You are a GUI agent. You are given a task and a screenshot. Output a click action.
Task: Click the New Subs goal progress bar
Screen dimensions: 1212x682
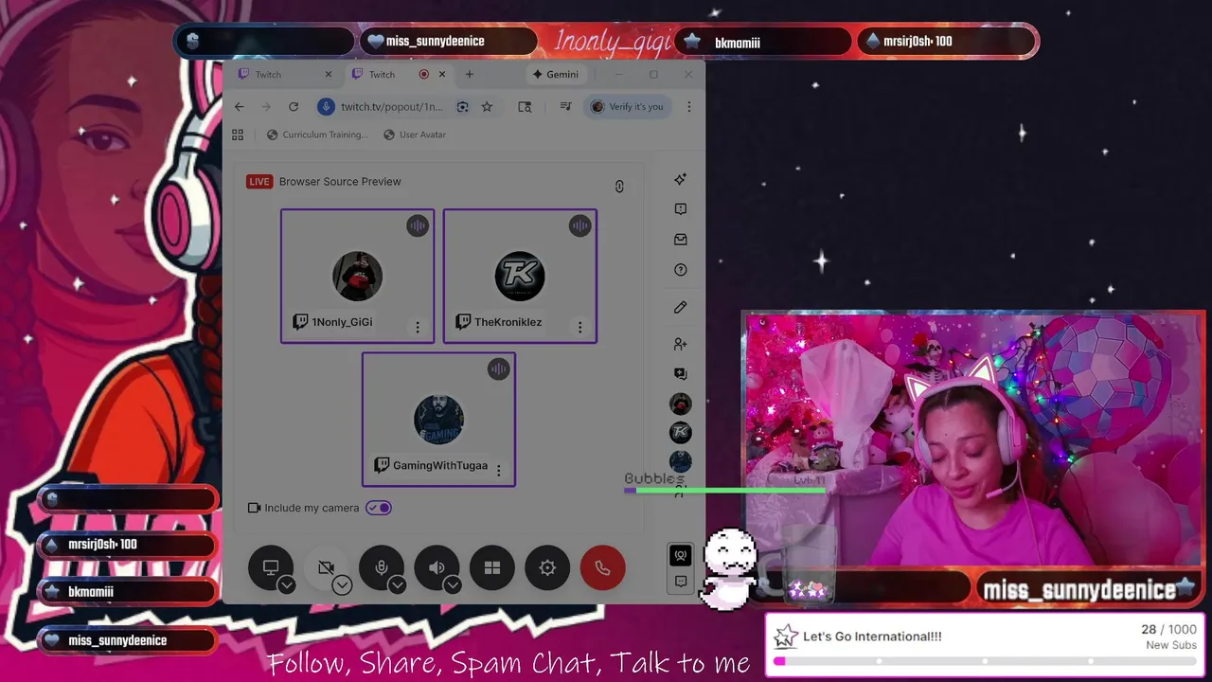click(x=985, y=661)
